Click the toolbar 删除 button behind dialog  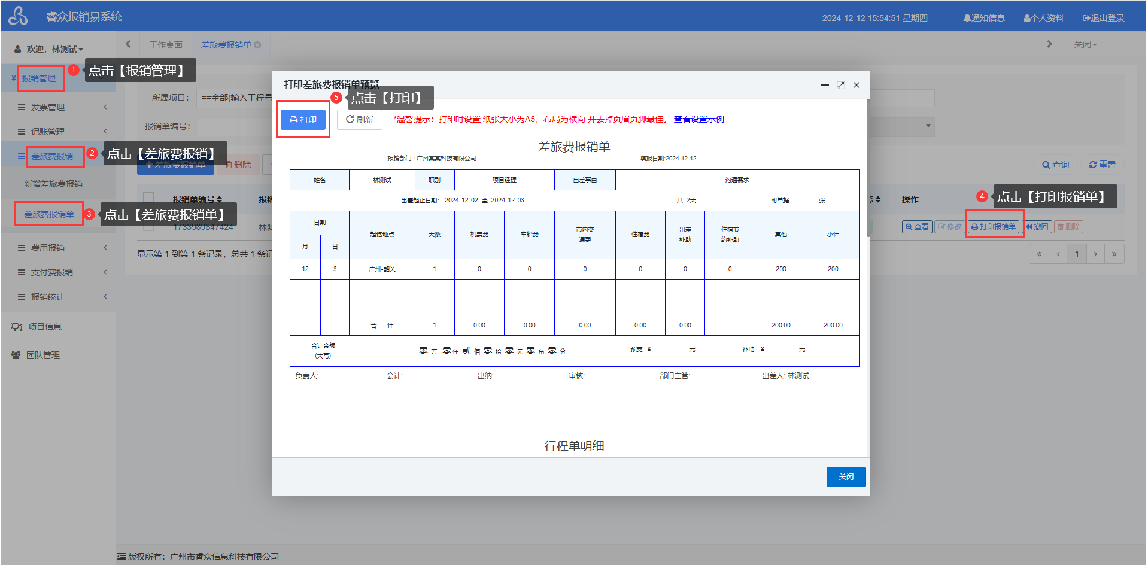(x=238, y=165)
